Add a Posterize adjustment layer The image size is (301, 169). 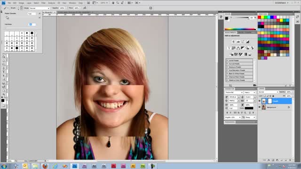click(236, 54)
